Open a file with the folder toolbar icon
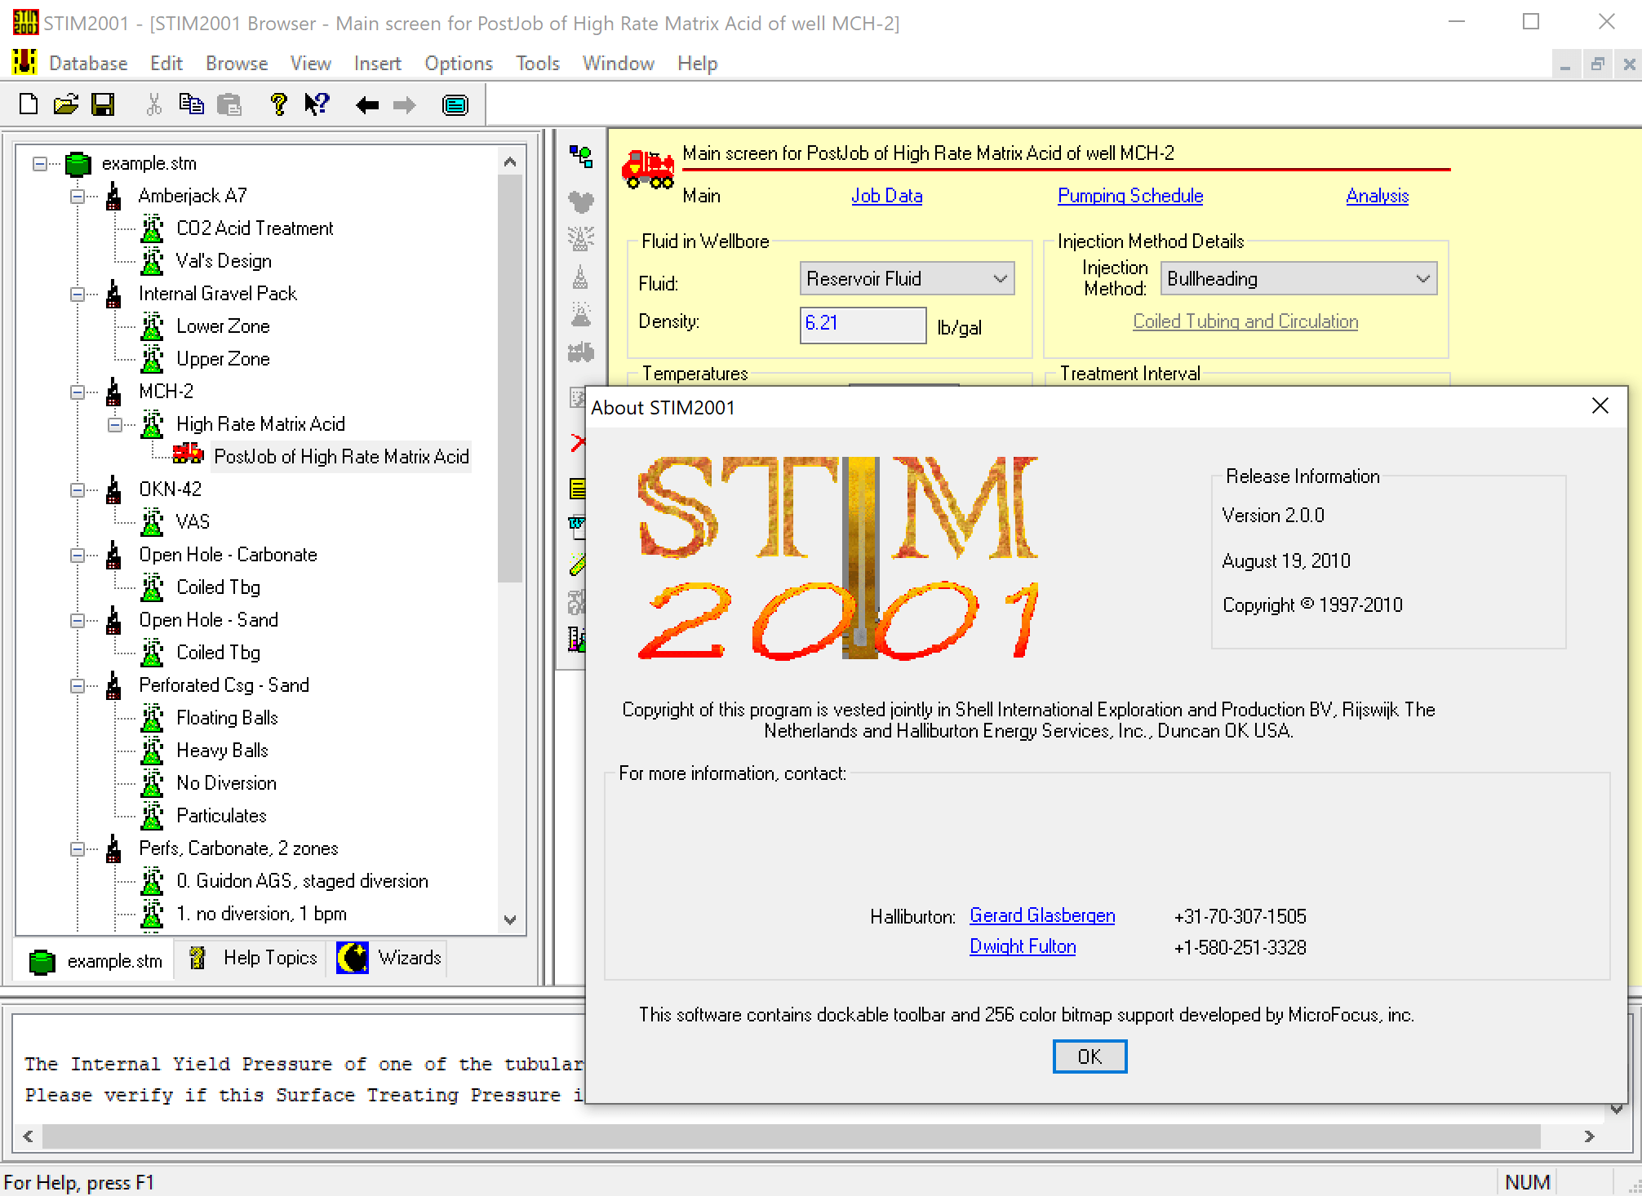 point(65,104)
